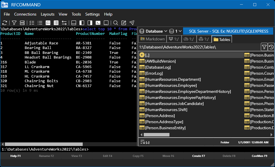This screenshot has width=275, height=167.
Task: Switch to the Google Drive 1:/ tab
Action: (x=204, y=39)
